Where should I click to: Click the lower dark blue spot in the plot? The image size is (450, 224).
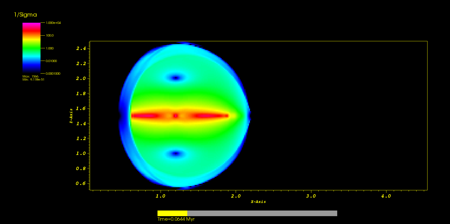coord(176,154)
